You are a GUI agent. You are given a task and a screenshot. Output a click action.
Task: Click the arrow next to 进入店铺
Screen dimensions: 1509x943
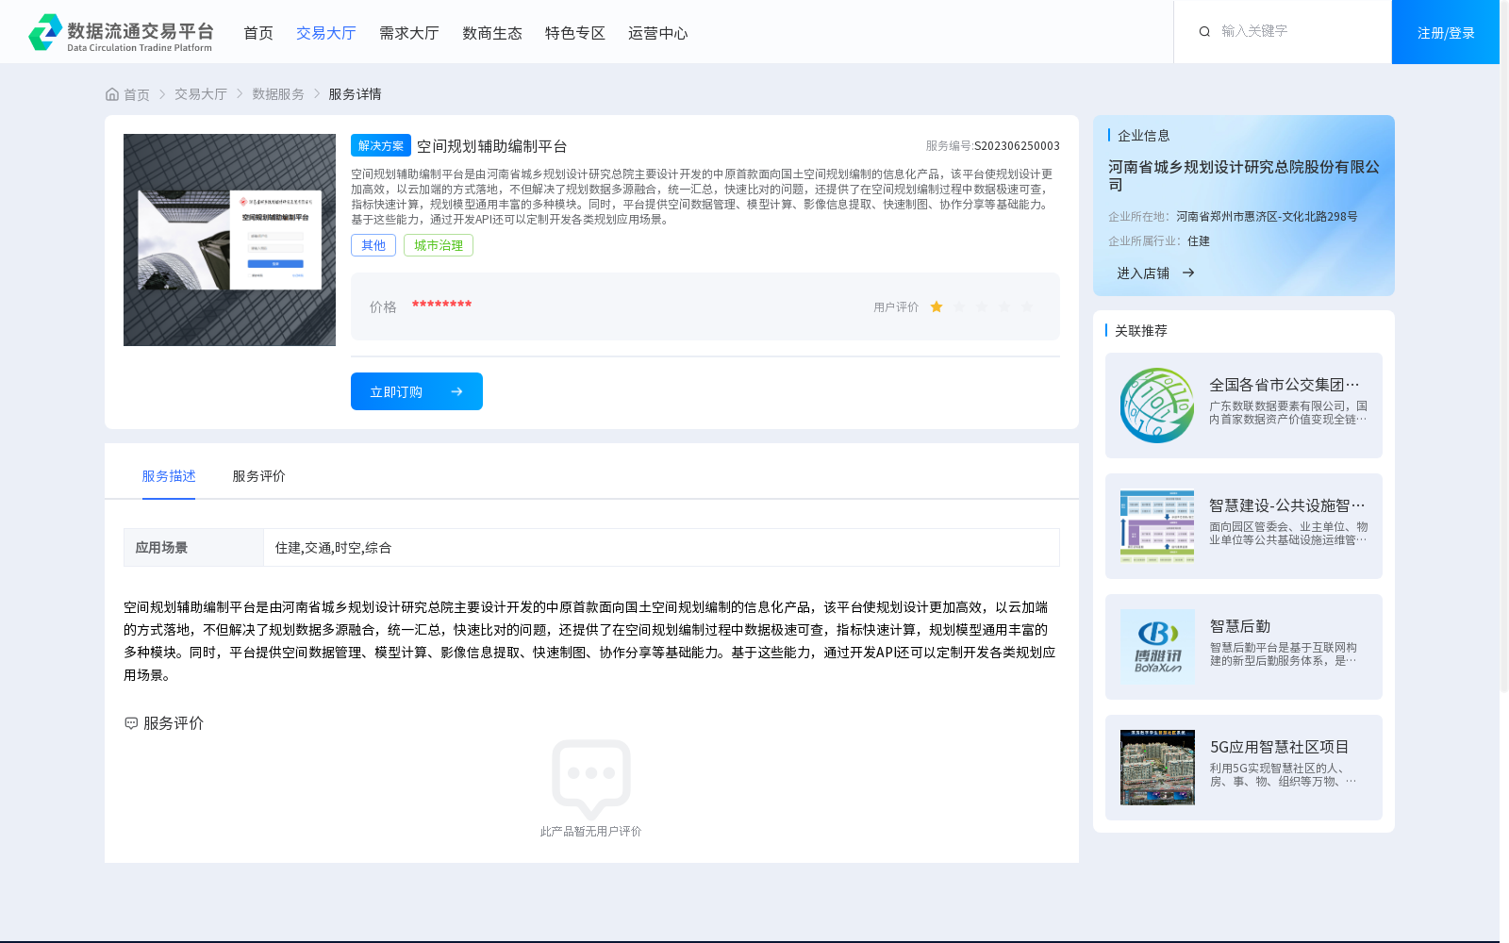tap(1188, 273)
